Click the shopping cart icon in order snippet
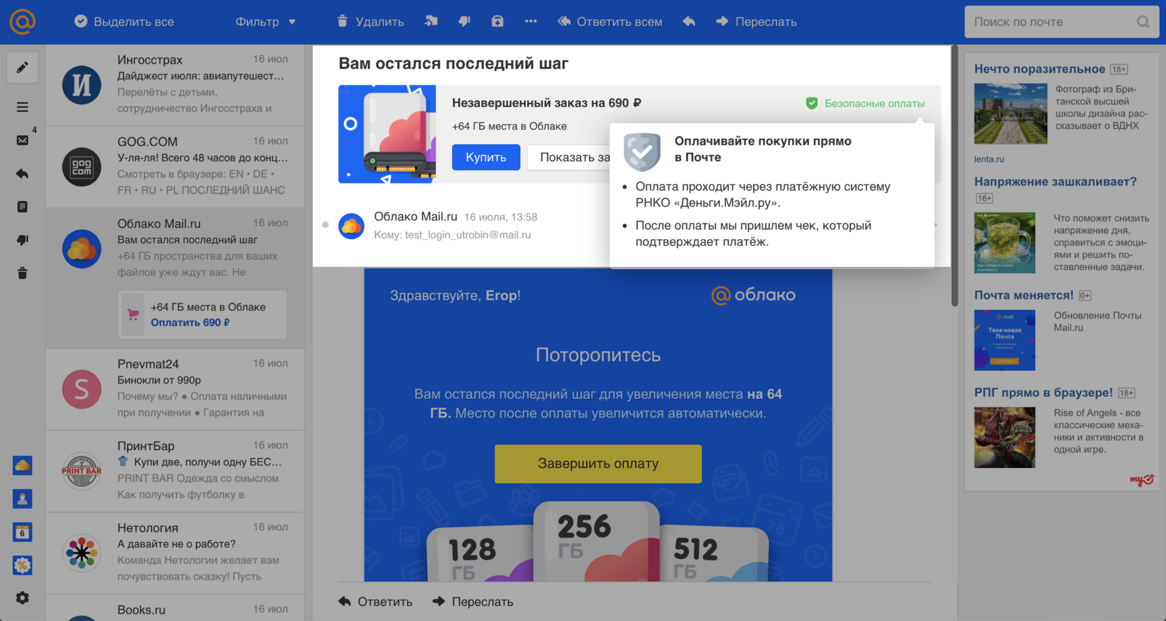 pos(132,315)
